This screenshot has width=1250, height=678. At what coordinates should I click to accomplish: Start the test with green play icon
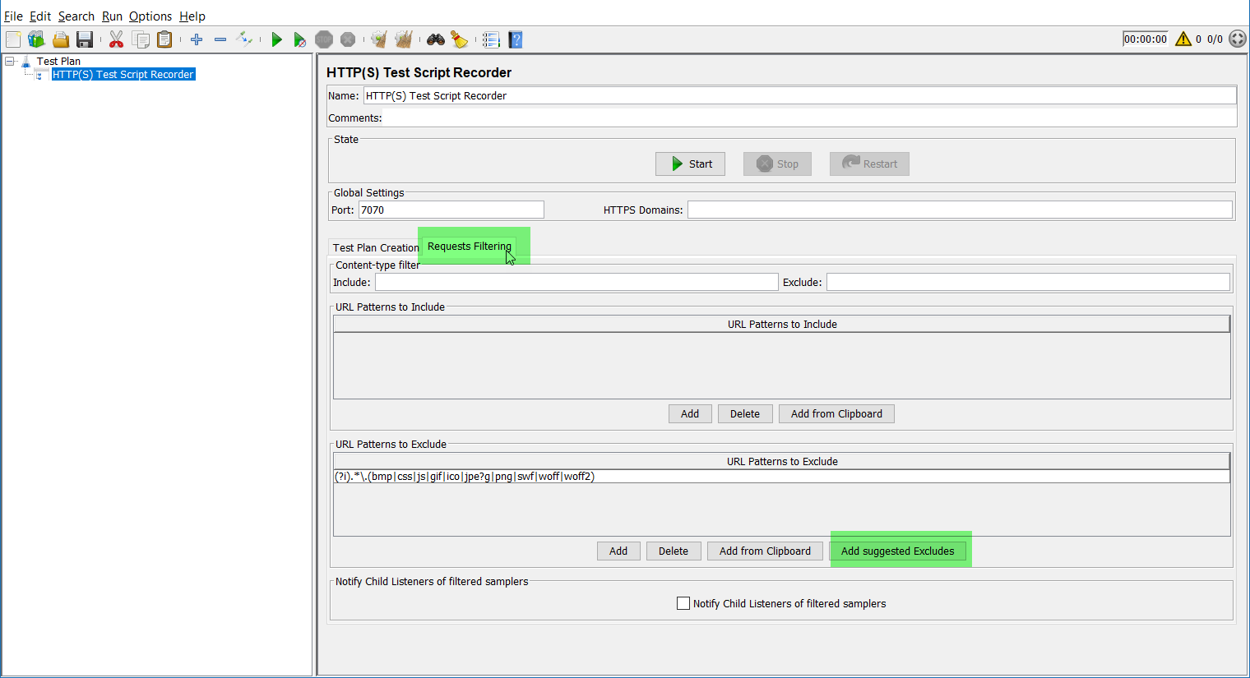pyautogui.click(x=276, y=39)
